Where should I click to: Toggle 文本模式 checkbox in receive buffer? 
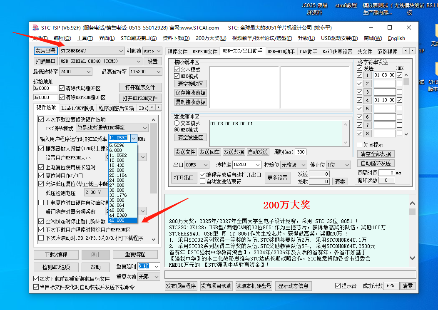point(177,69)
